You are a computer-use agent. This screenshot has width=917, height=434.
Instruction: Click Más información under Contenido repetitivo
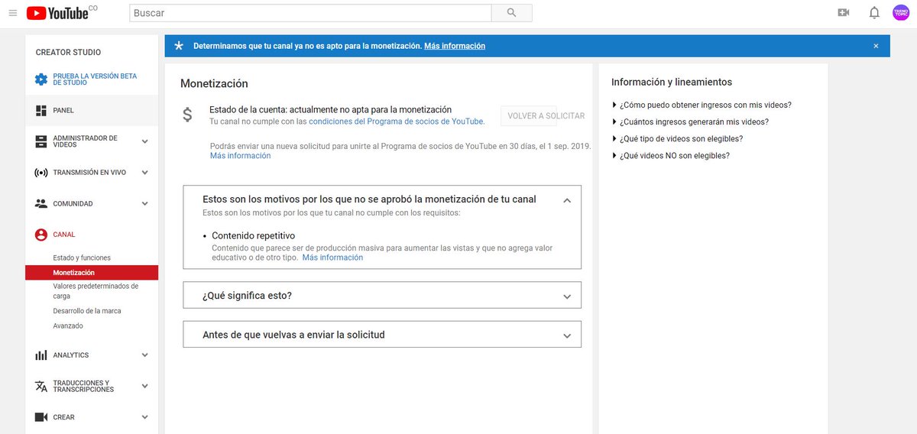pos(332,257)
